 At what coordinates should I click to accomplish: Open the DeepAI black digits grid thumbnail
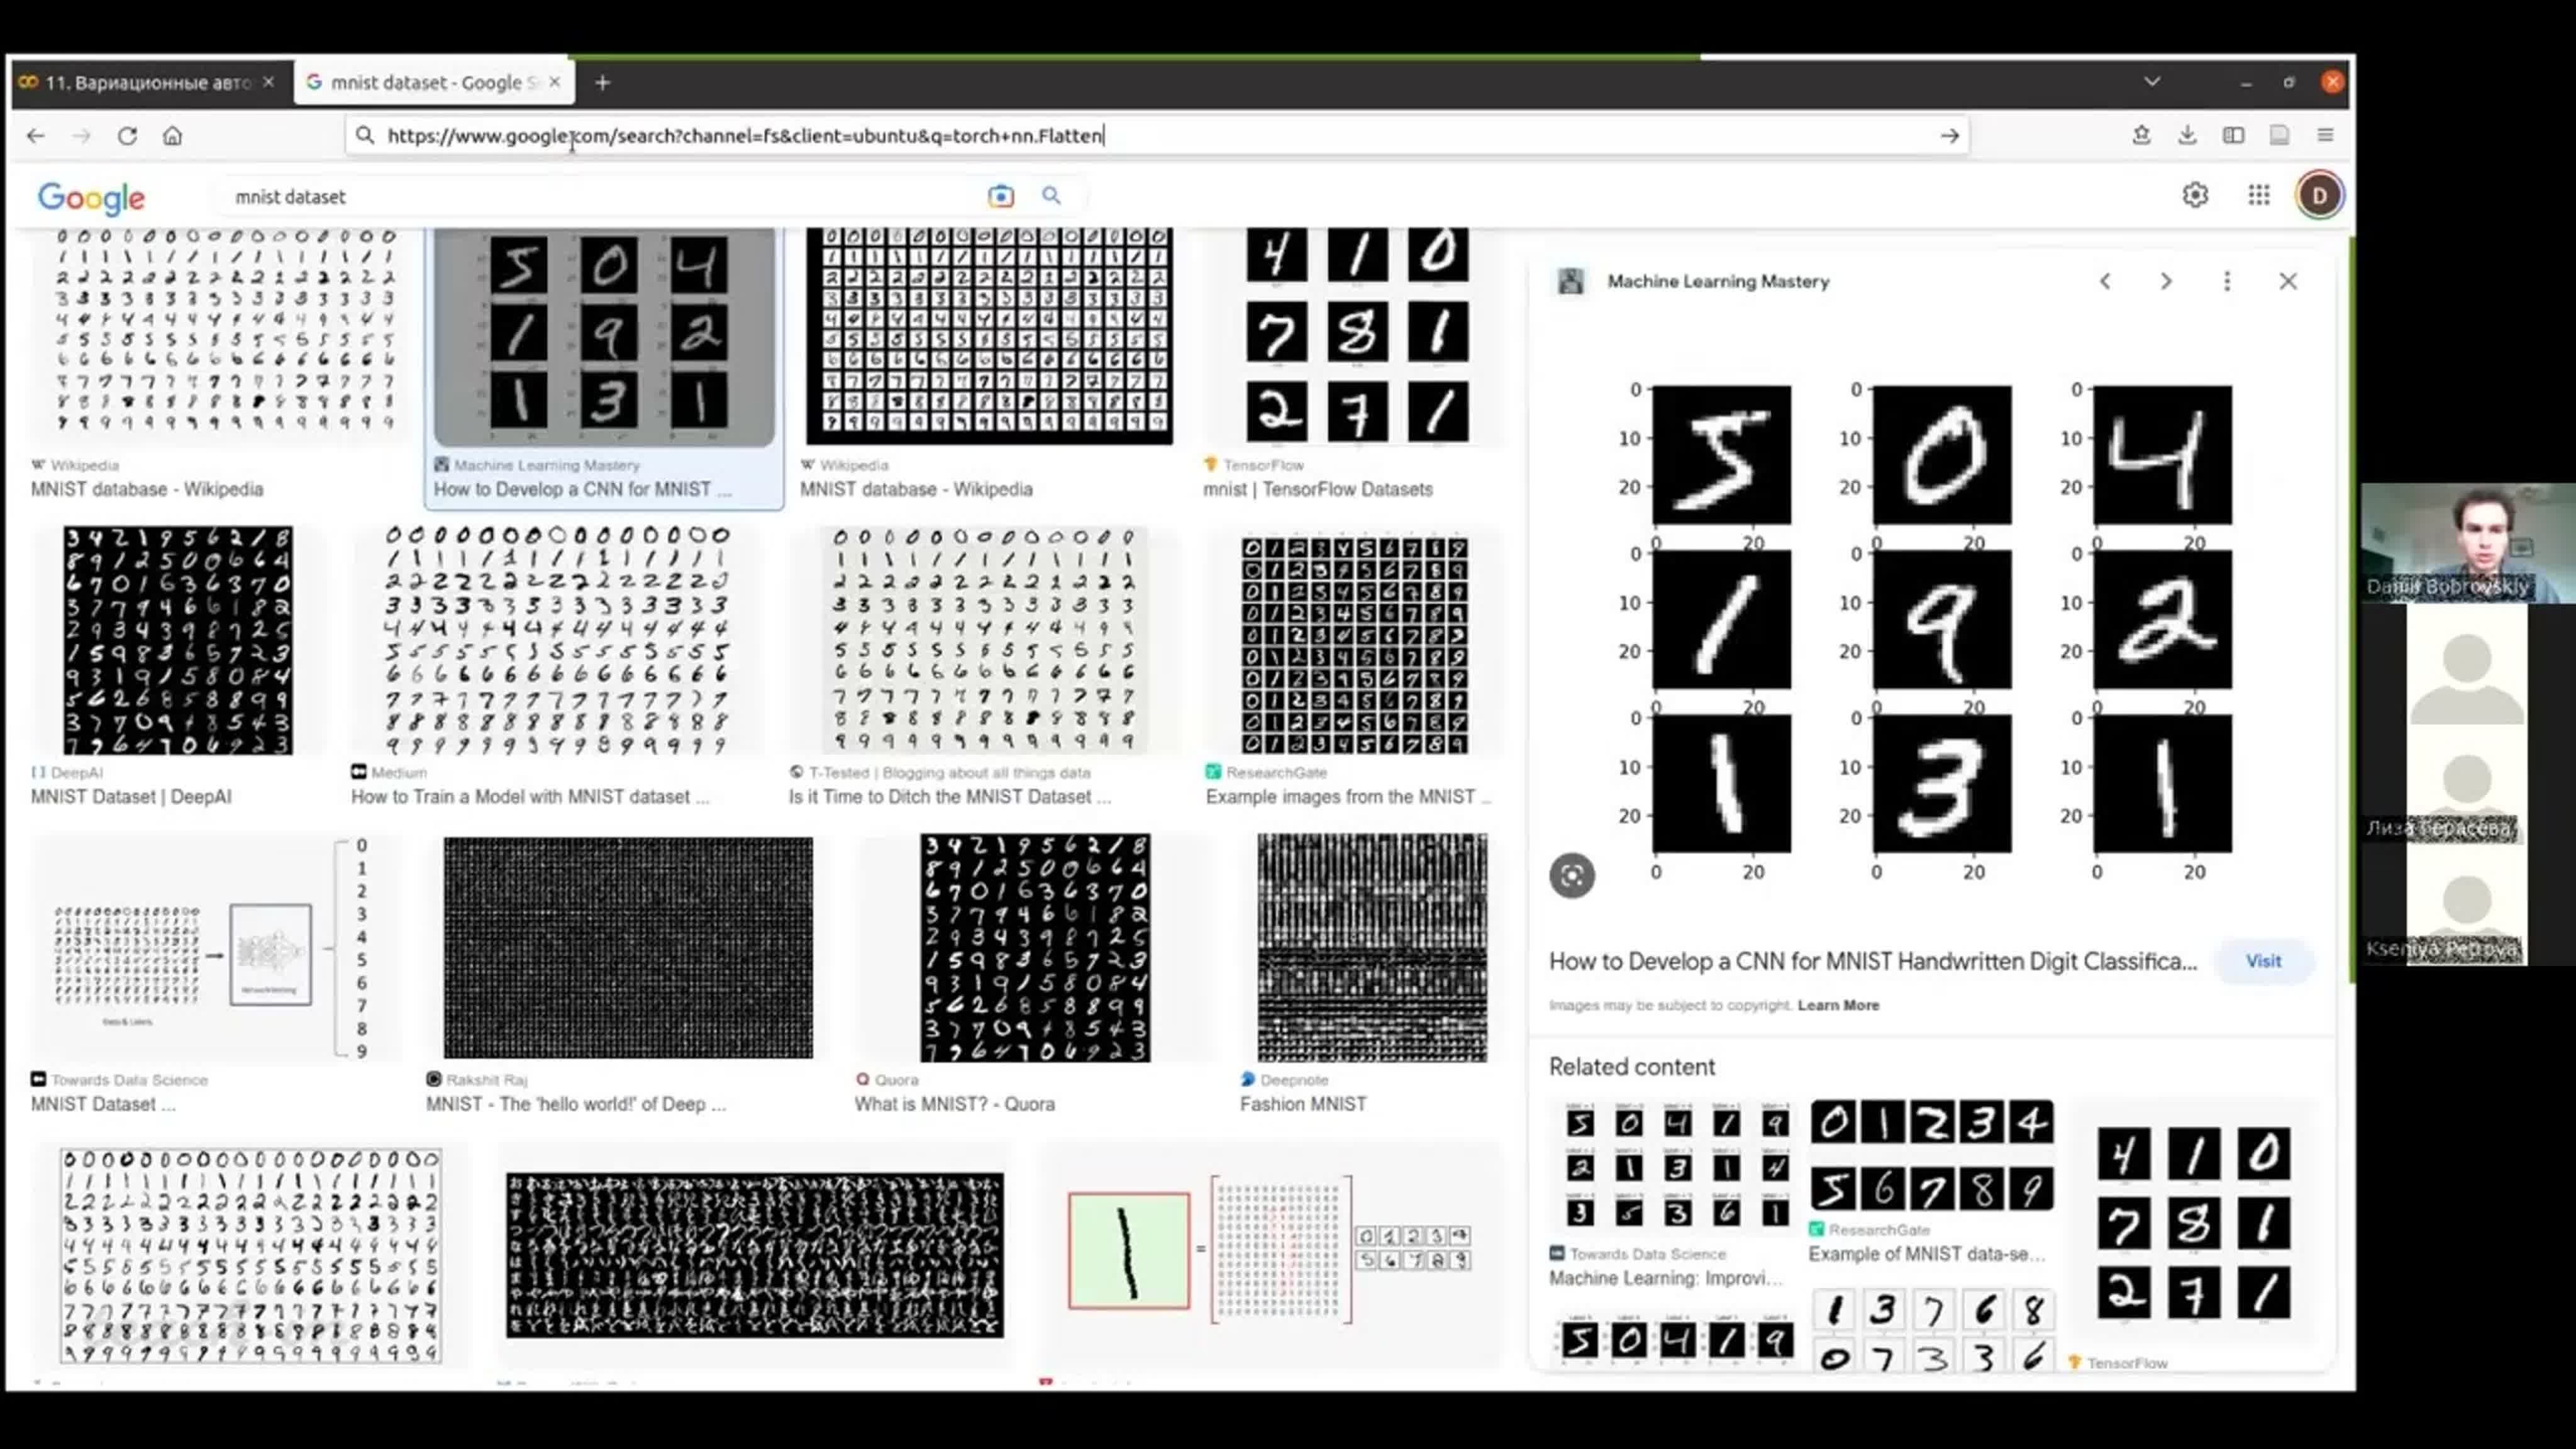178,641
